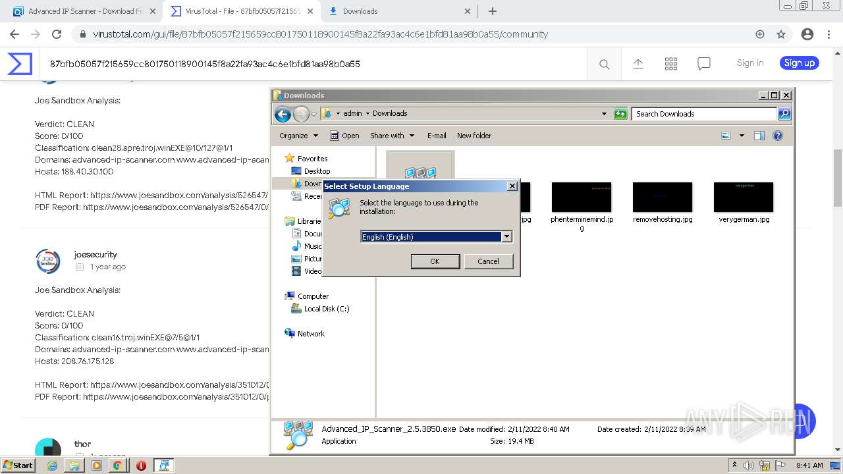Click the change view icon in Explorer

(726, 136)
